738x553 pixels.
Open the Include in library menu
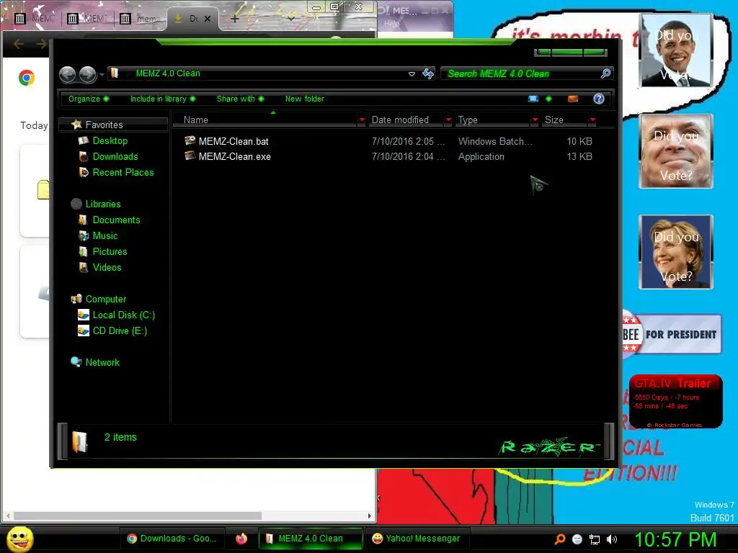(162, 99)
